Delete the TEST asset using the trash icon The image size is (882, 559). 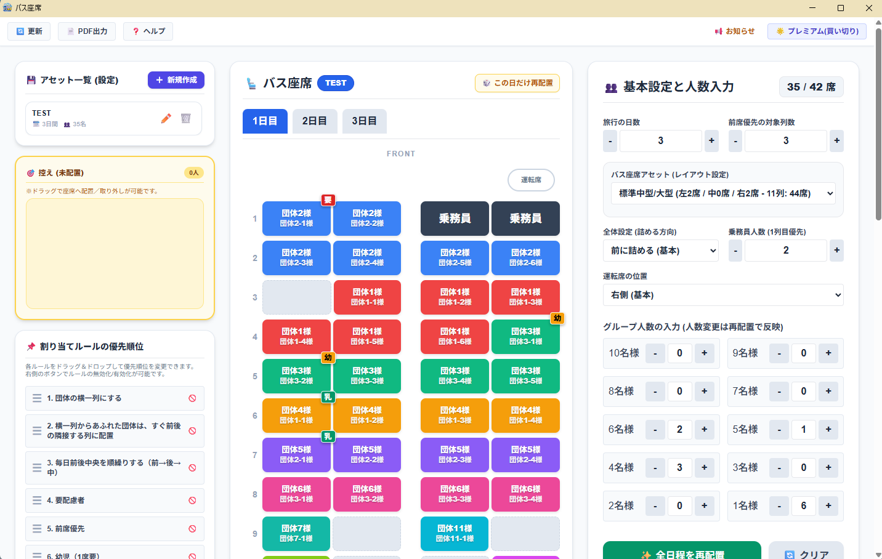(185, 118)
